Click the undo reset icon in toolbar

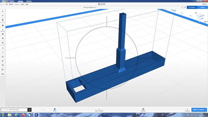[3, 74]
